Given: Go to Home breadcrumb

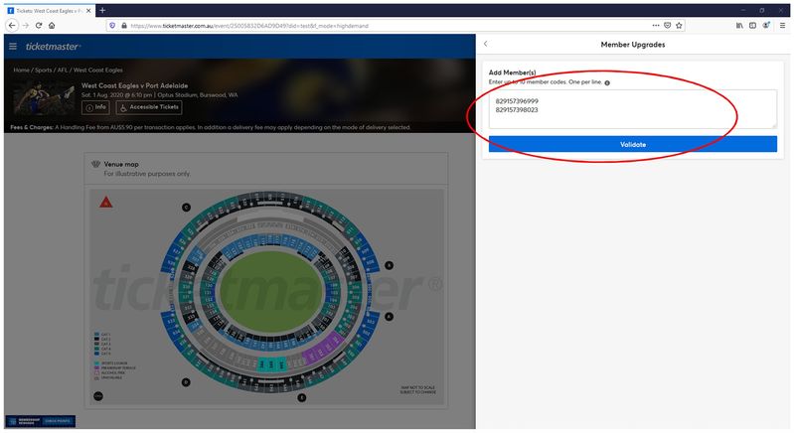Looking at the screenshot, I should click(x=21, y=70).
